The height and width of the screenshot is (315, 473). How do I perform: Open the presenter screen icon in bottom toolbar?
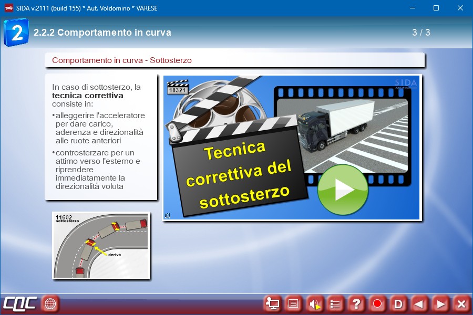tap(272, 303)
